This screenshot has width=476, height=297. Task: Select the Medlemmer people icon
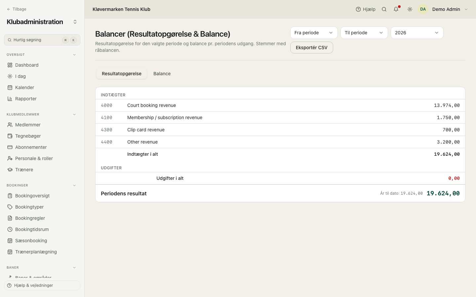tap(10, 125)
